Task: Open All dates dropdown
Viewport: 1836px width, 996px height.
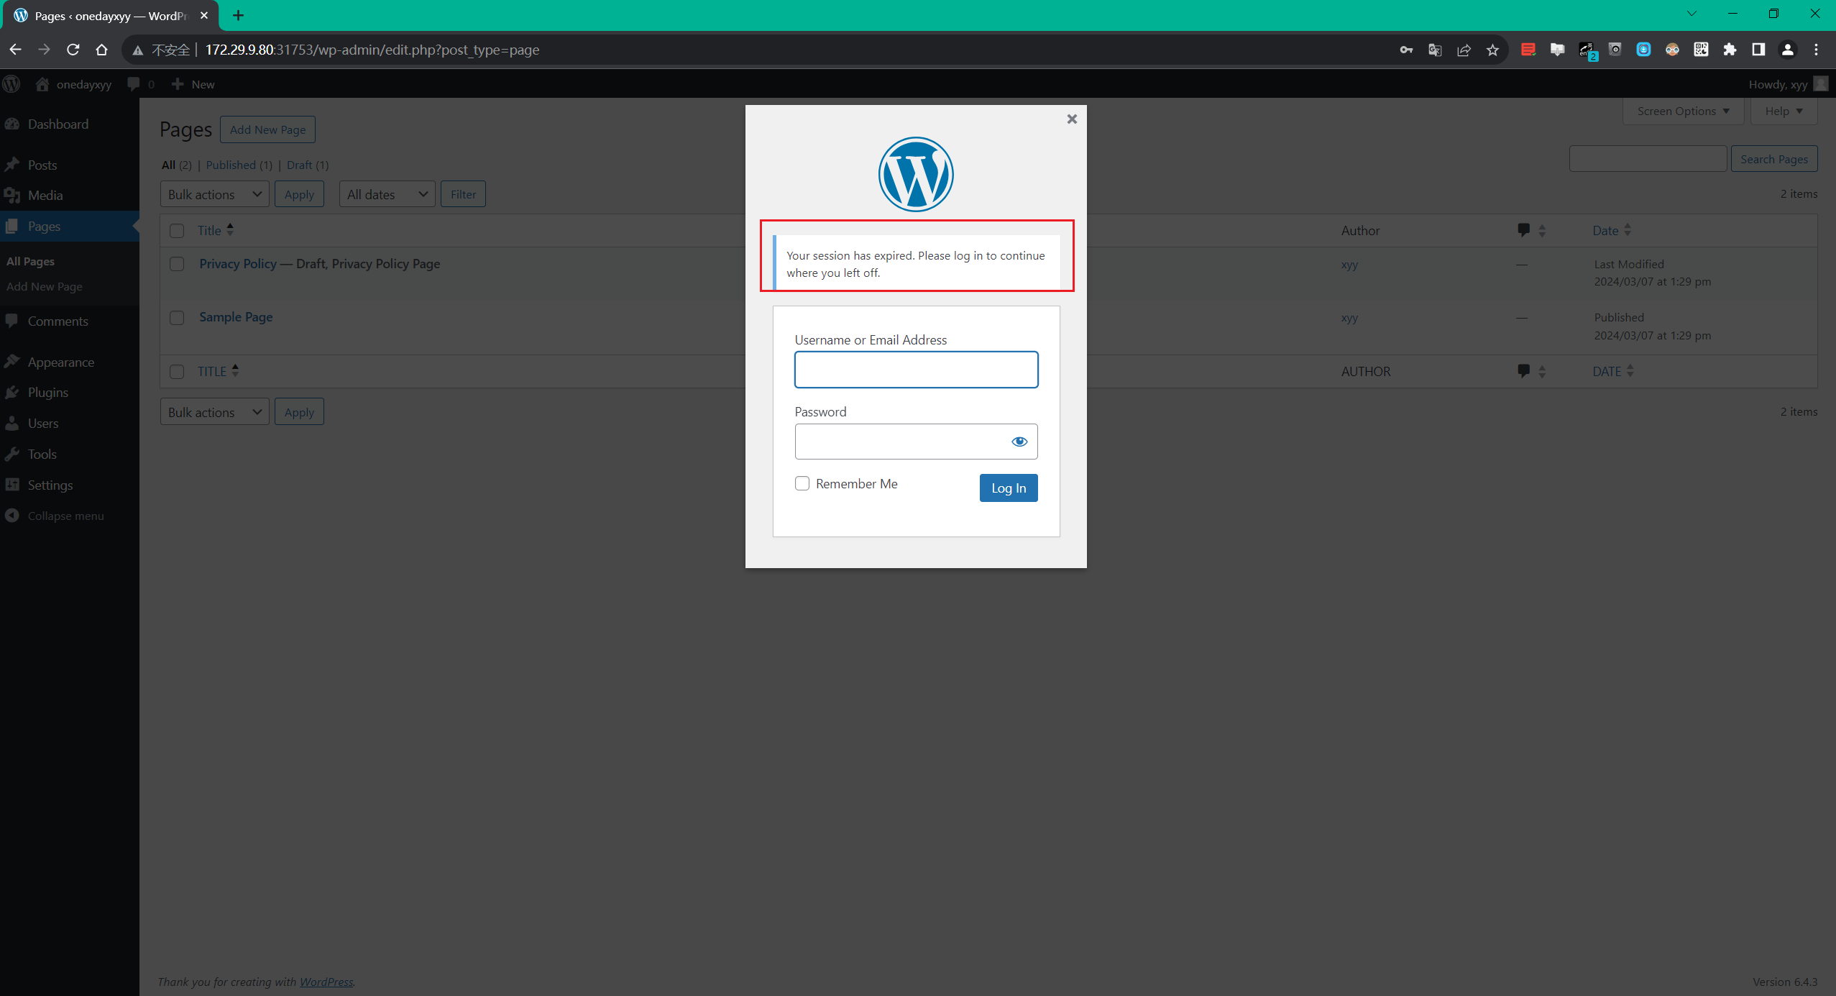Action: (387, 194)
